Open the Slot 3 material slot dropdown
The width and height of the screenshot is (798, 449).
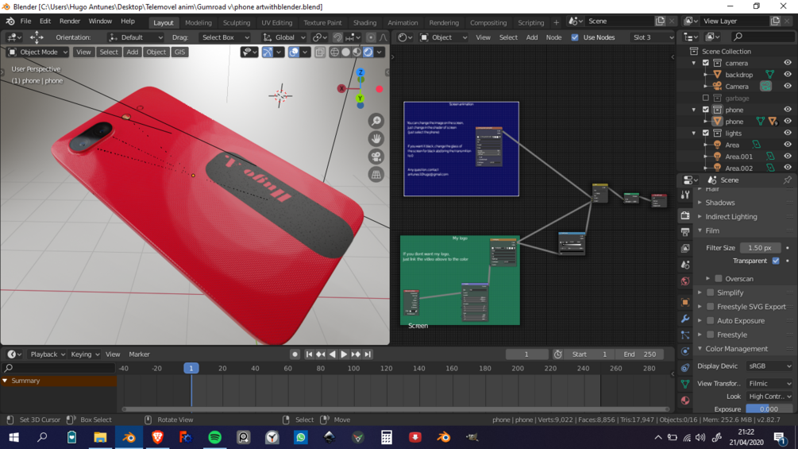[x=653, y=37]
